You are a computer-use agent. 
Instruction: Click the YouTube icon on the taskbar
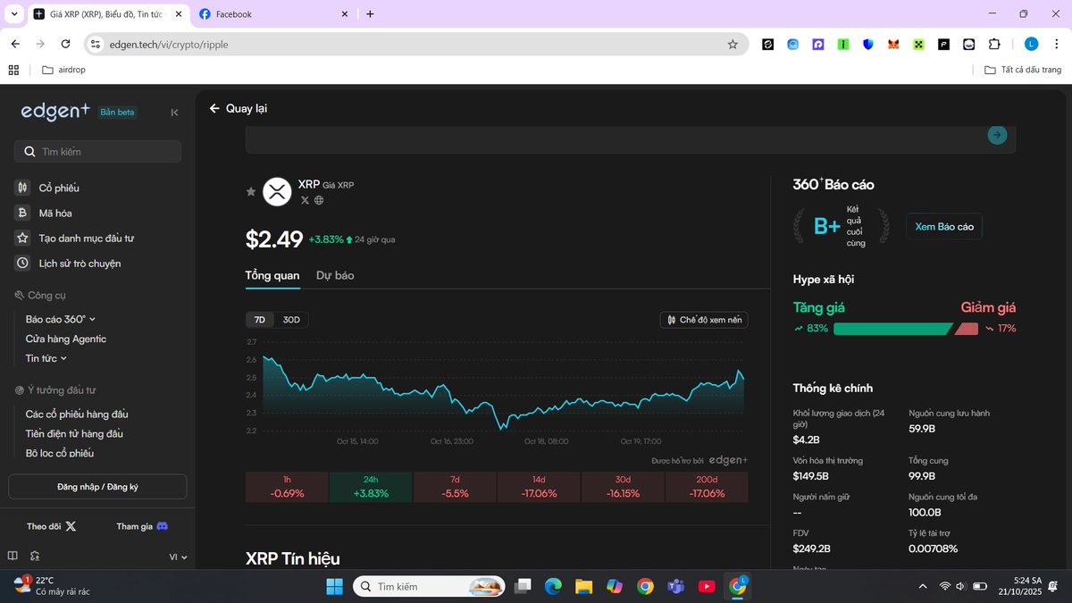[x=707, y=586]
